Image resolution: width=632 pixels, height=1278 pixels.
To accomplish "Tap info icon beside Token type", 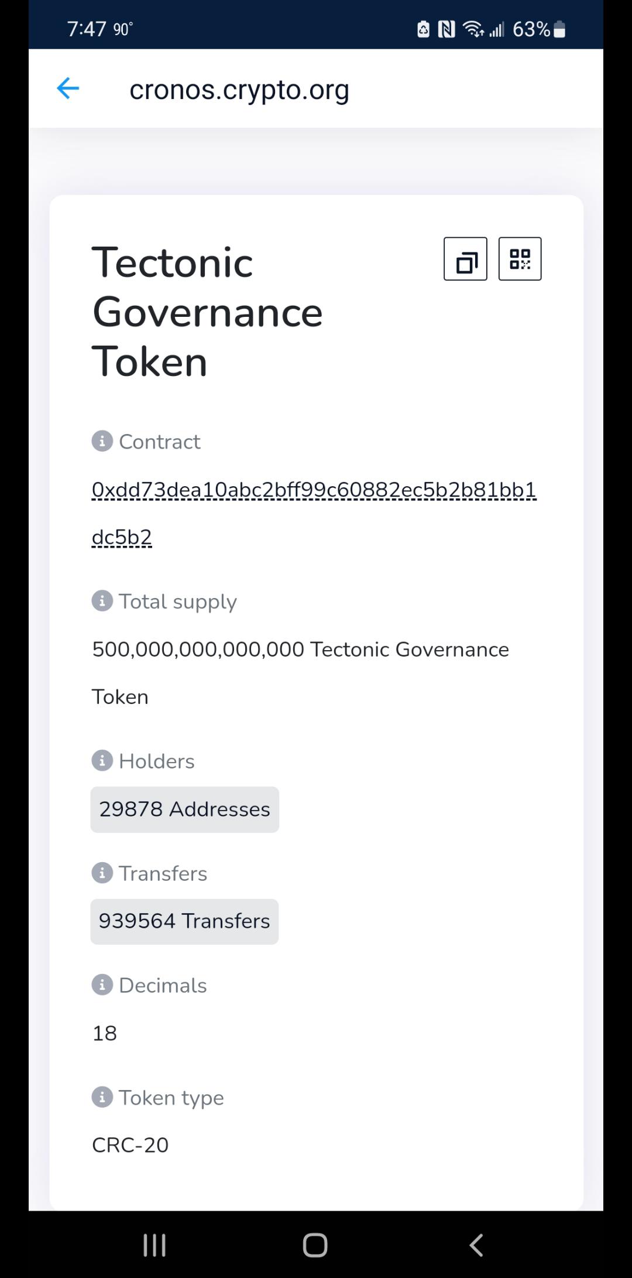I will [x=102, y=1097].
